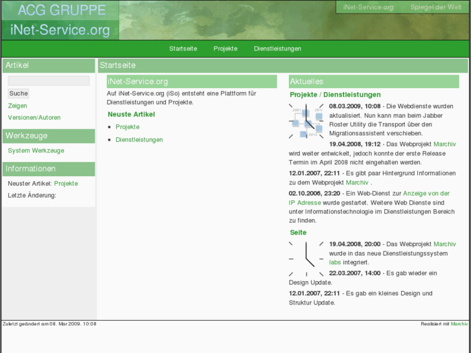Switch to the Spiegel der Welt top tab
The width and height of the screenshot is (471, 353).
click(x=436, y=7)
